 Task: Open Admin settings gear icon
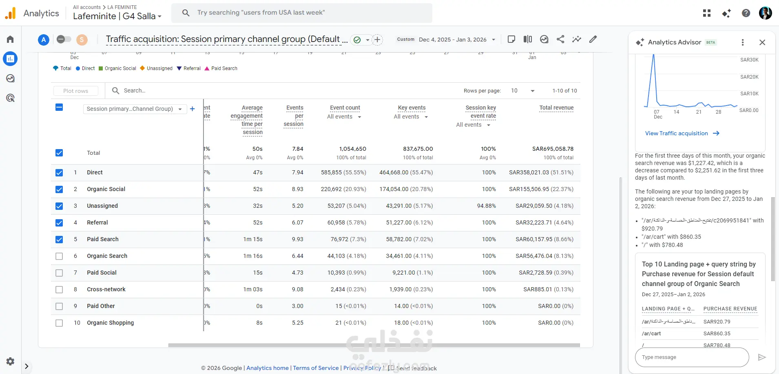tap(10, 361)
